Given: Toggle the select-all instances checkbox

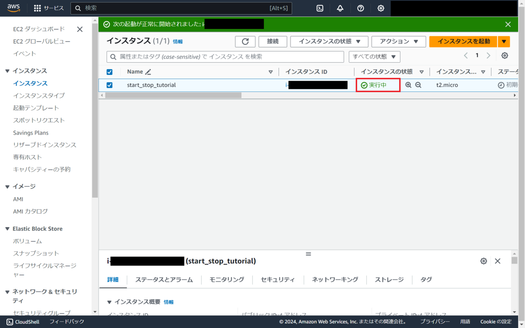Looking at the screenshot, I should pos(109,72).
